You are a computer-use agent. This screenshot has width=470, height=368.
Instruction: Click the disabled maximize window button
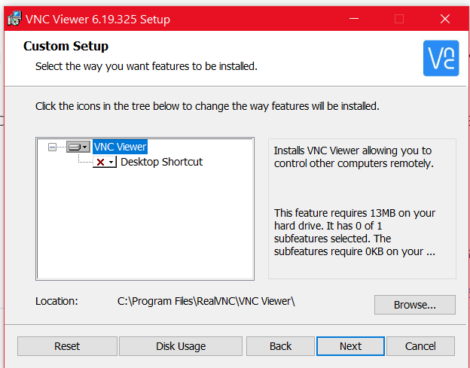399,19
